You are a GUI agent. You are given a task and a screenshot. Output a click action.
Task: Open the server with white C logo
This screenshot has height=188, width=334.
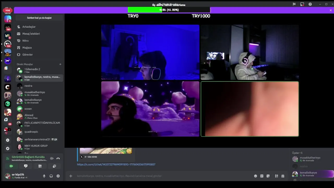[x=8, y=87]
